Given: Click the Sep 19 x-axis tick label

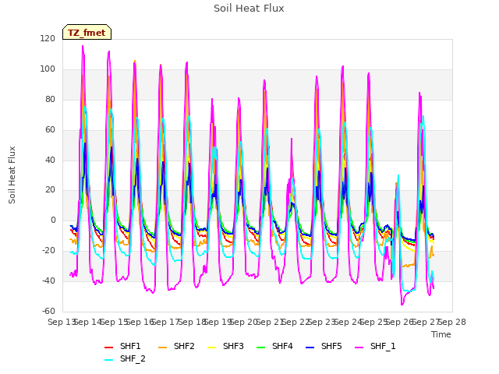Looking at the screenshot, I should [218, 322].
